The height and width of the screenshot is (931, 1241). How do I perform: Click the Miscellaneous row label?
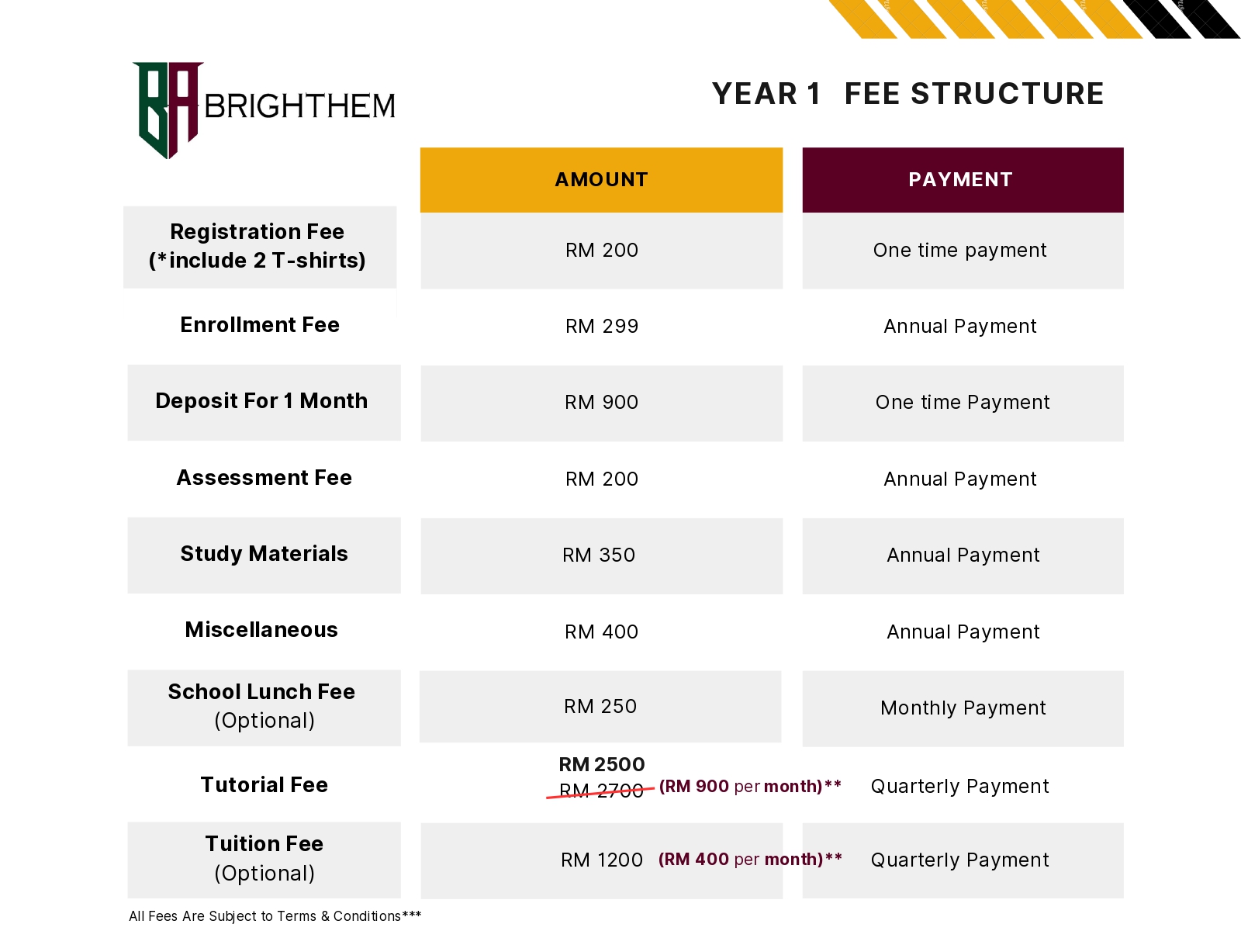(x=261, y=630)
